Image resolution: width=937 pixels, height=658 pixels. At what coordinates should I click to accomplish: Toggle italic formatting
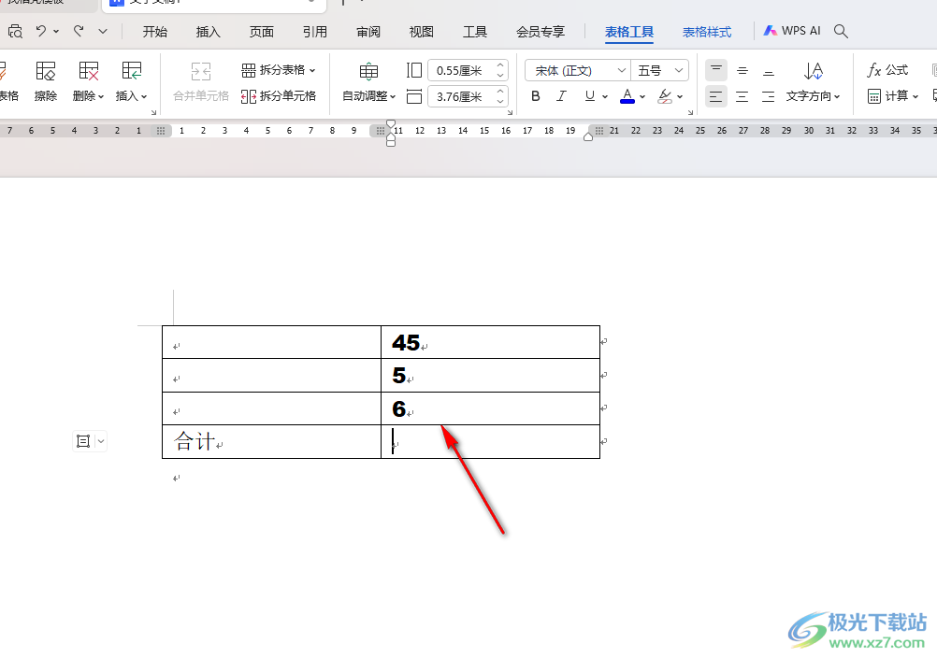tap(561, 96)
